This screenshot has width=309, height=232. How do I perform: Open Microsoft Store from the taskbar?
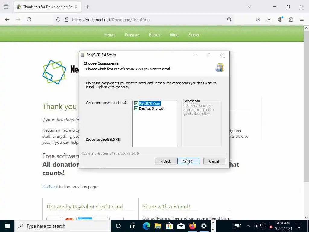(169, 226)
